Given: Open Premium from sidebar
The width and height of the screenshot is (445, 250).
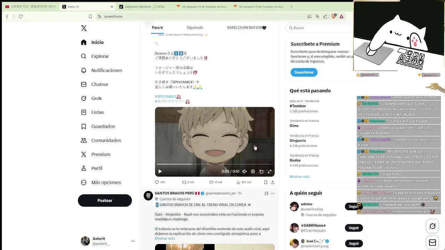Looking at the screenshot, I should click(96, 154).
